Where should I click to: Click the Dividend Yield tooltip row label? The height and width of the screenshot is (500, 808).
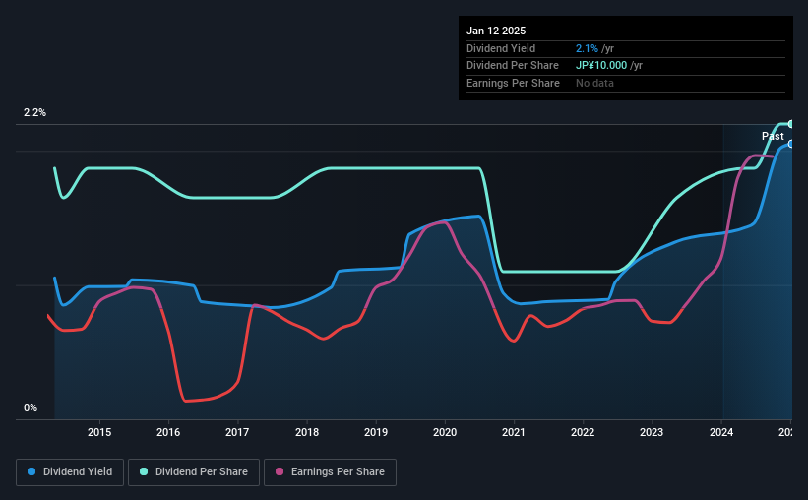[501, 48]
